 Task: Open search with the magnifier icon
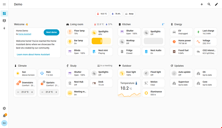[x=209, y=4]
